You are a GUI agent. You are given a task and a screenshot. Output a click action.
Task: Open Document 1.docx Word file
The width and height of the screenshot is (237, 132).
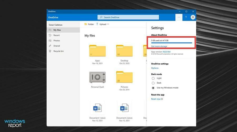97,108
